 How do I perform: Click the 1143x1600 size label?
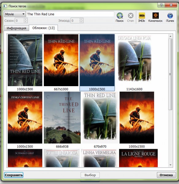[134, 89]
